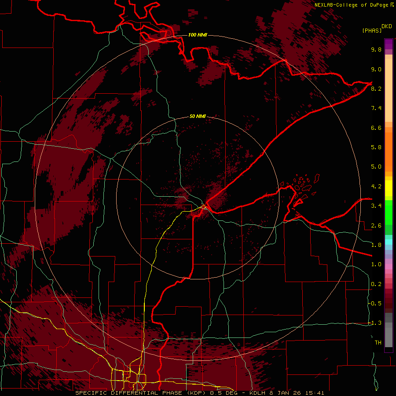Click the 0.2 color scale value
The width and height of the screenshot is (396, 396).
point(376,284)
